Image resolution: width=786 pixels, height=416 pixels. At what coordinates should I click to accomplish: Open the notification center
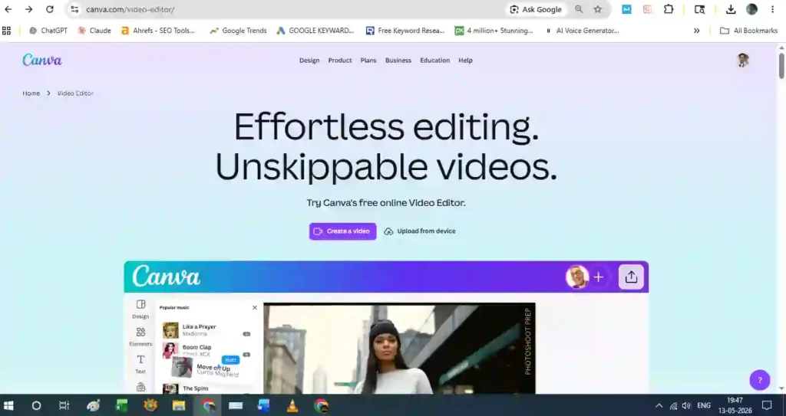pos(767,405)
